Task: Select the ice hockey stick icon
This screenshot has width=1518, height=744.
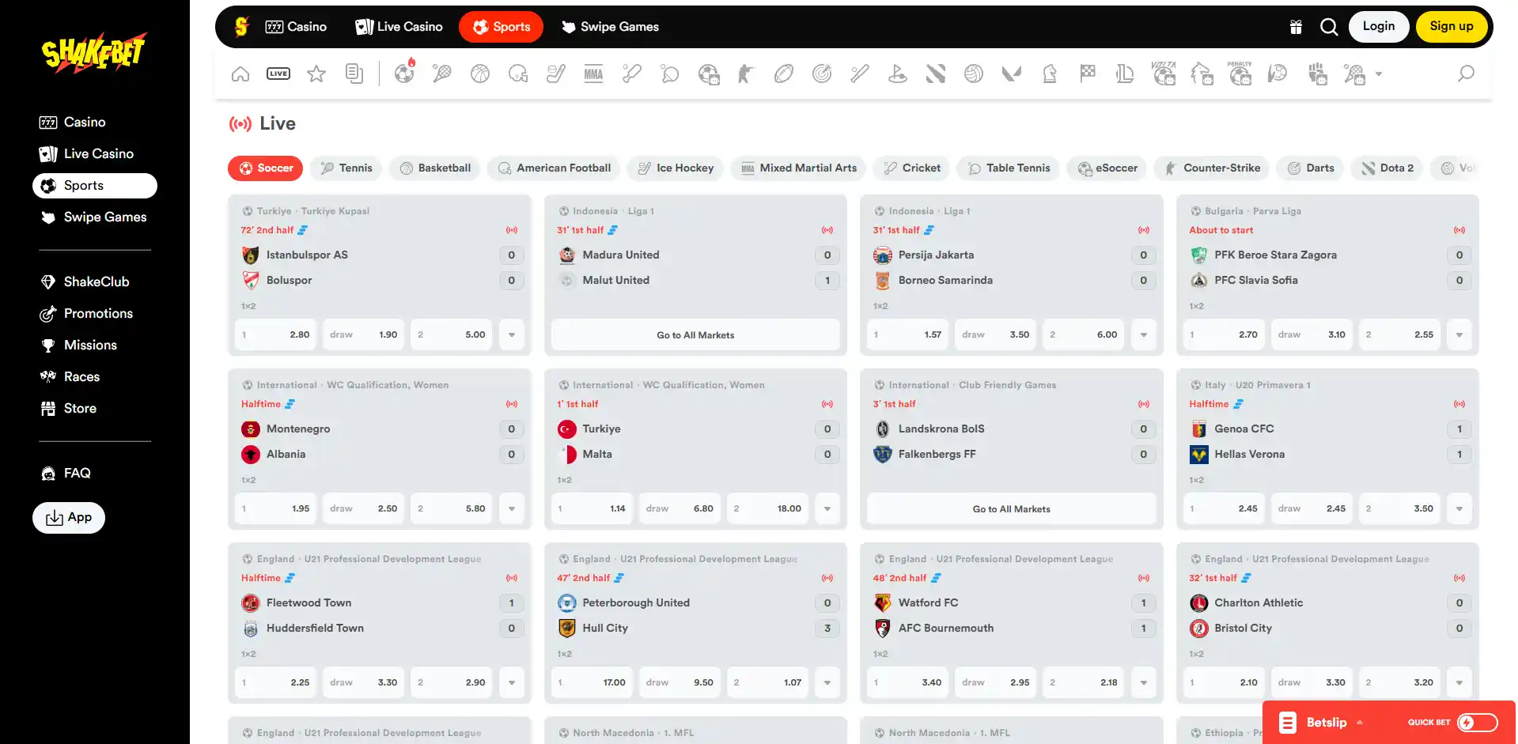Action: click(x=556, y=74)
